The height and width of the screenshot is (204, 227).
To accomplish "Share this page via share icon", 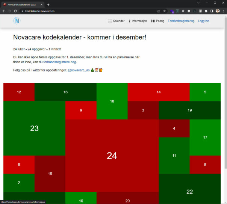I will click(159, 11).
